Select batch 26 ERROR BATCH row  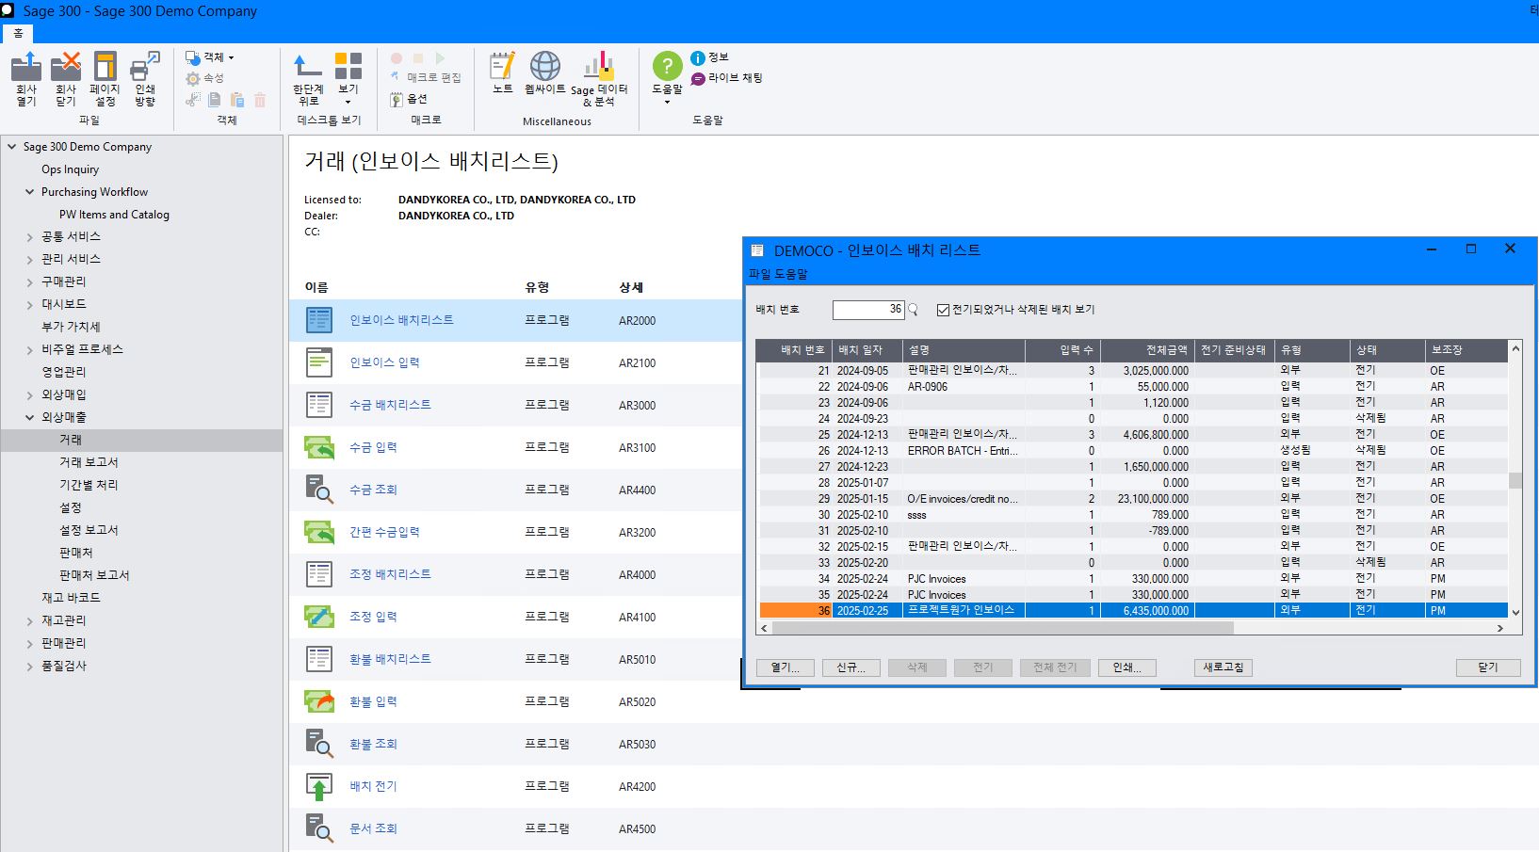[x=1133, y=450]
